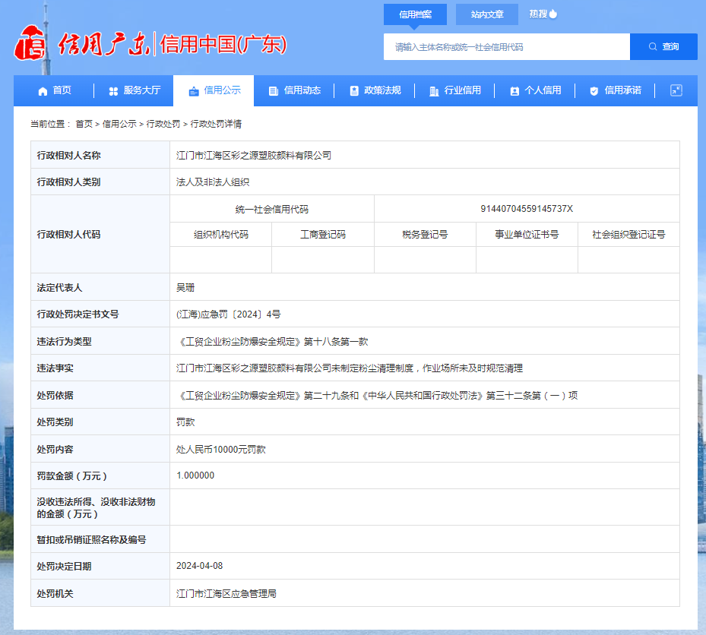The image size is (706, 635).
Task: Click the 查询 search button
Action: [663, 47]
